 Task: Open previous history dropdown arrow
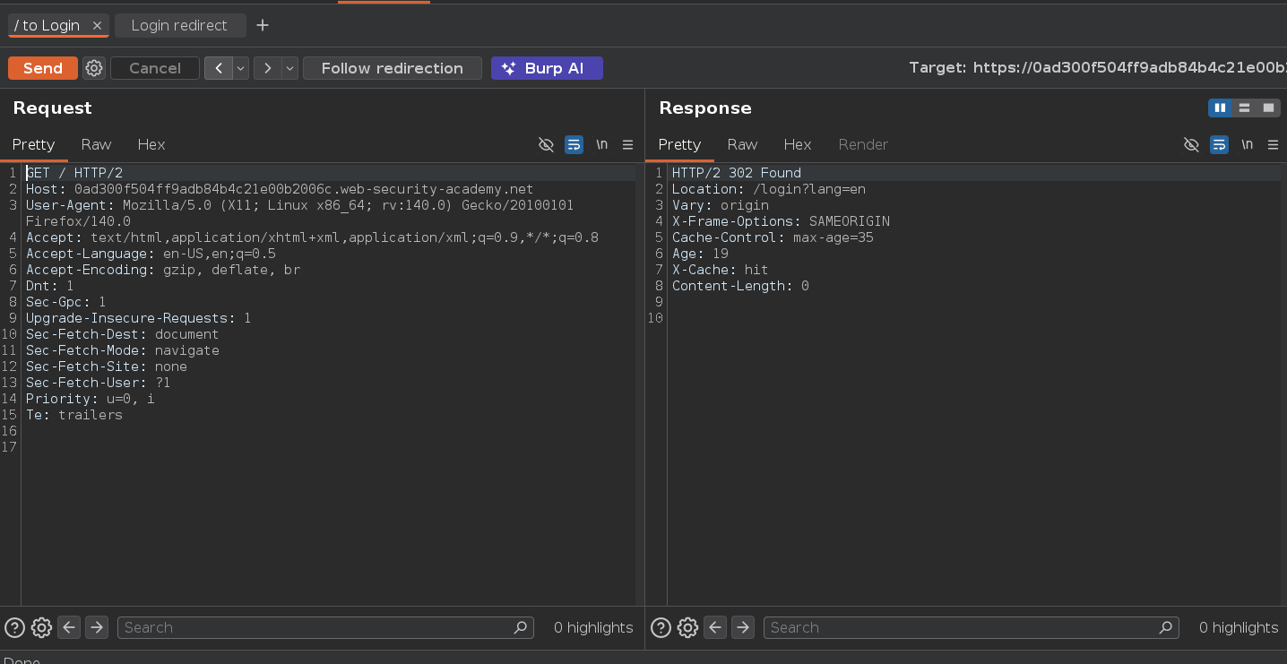pyautogui.click(x=240, y=68)
